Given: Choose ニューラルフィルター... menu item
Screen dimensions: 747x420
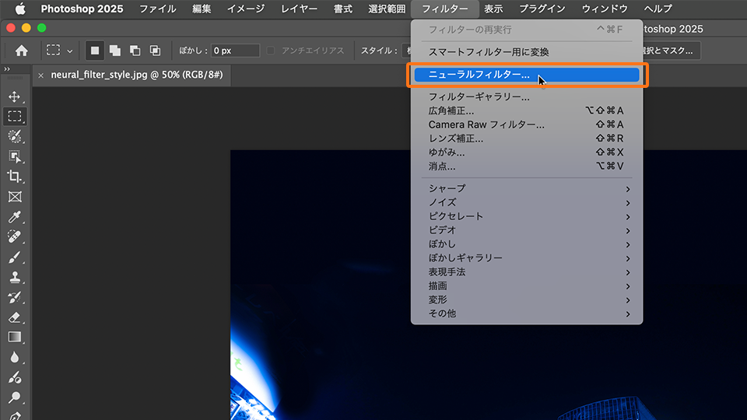Looking at the screenshot, I should pyautogui.click(x=527, y=75).
